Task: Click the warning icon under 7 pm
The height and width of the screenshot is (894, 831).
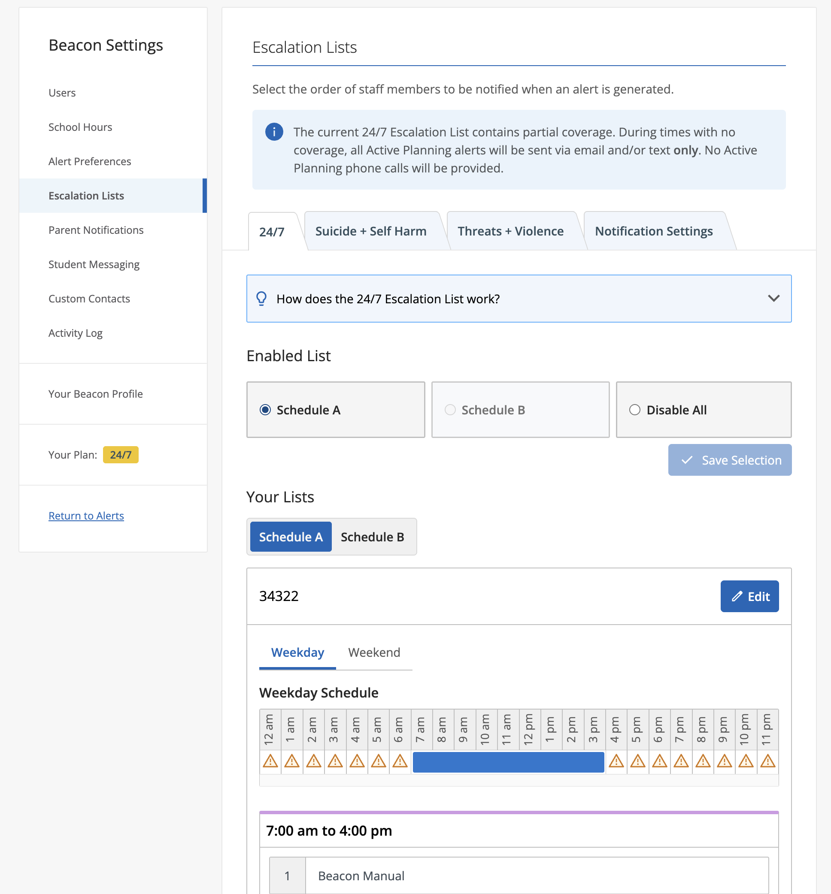Action: (681, 761)
